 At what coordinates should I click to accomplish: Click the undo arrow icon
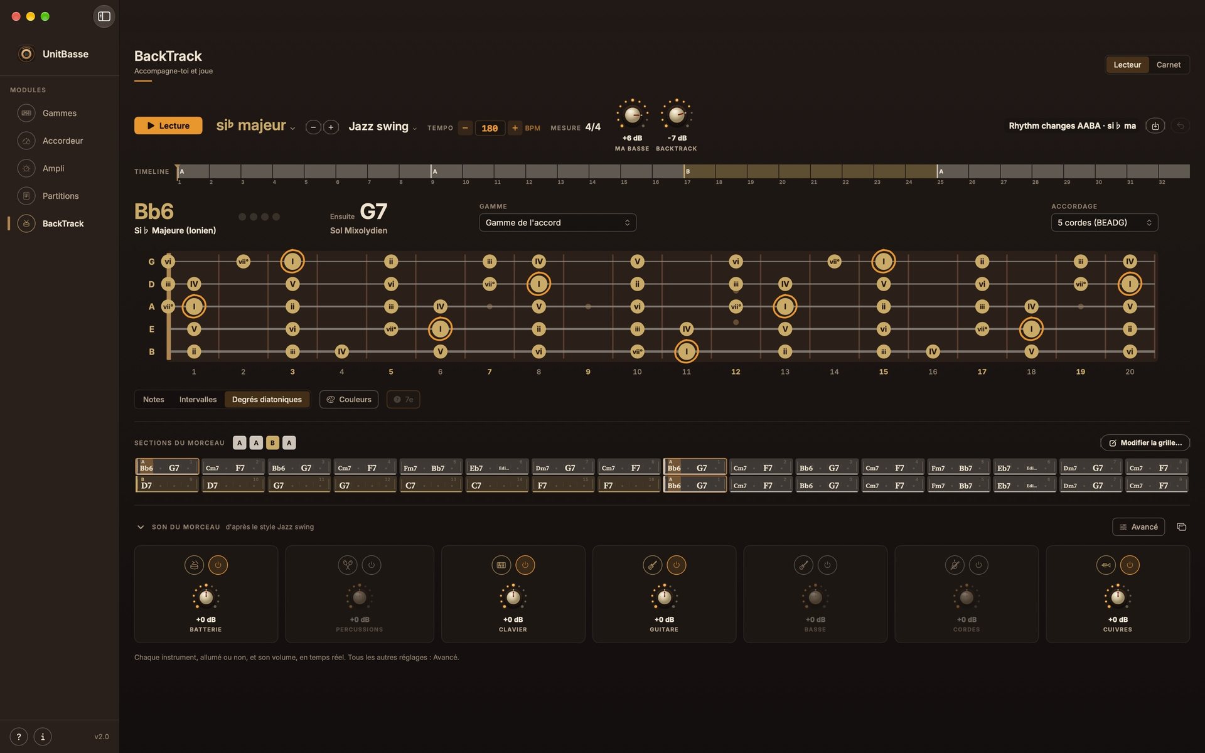click(x=1180, y=126)
